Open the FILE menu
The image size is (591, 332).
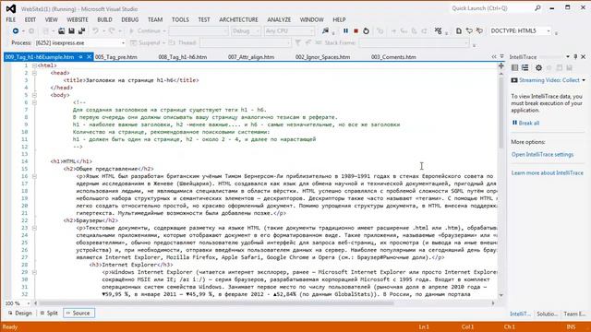[x=11, y=19]
